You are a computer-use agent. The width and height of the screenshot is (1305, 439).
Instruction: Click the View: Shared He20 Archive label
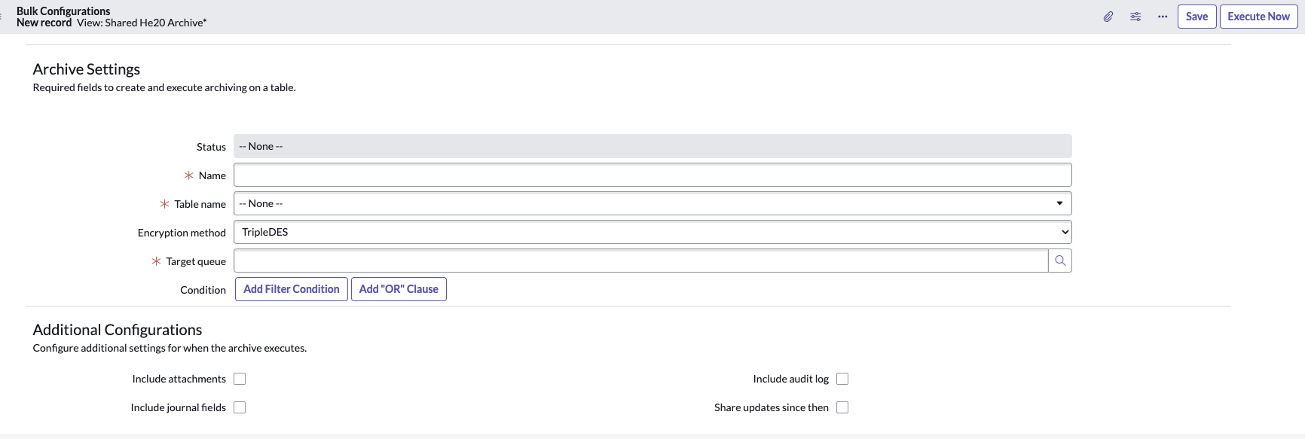pos(142,23)
